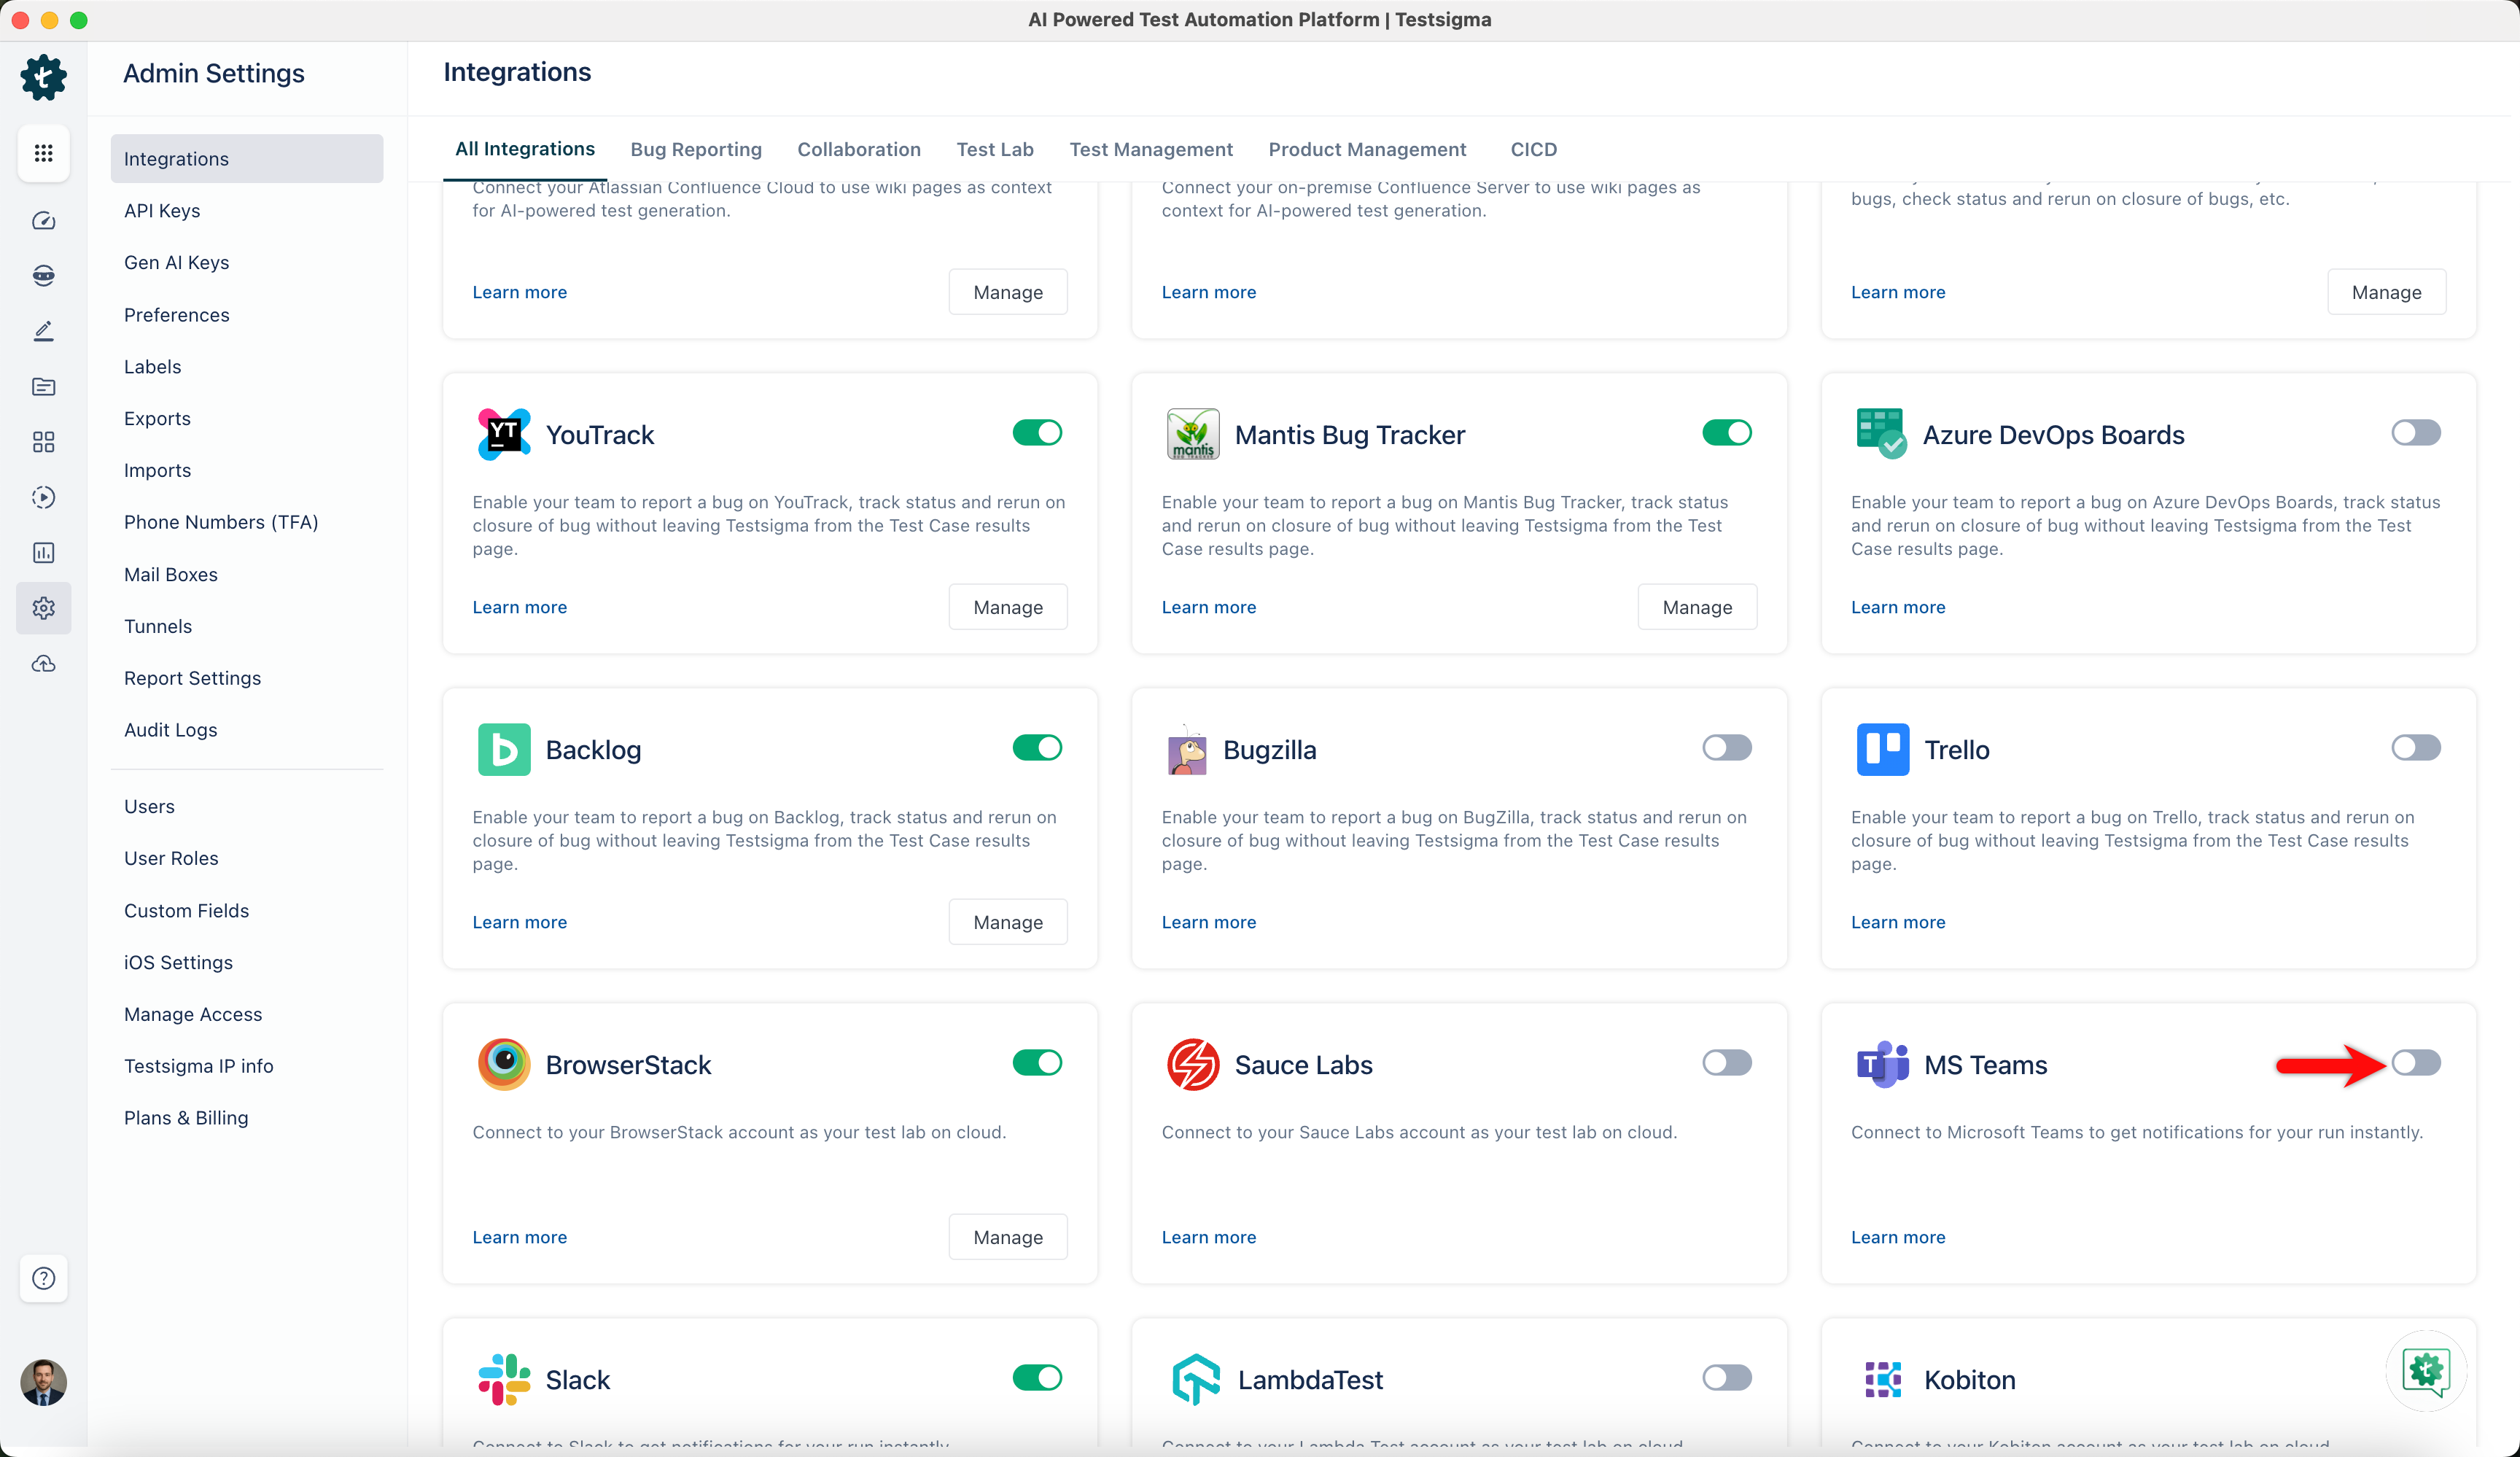Screen dimensions: 2520x1457
Task: Enable the Azure DevOps Boards toggle
Action: 2416,432
